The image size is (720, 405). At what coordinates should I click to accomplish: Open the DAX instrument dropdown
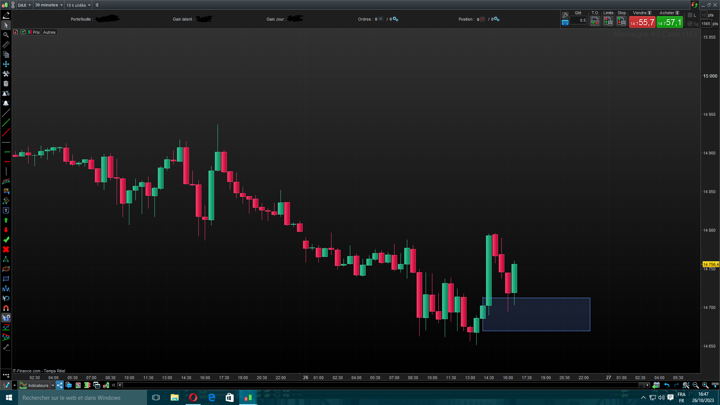click(x=25, y=5)
